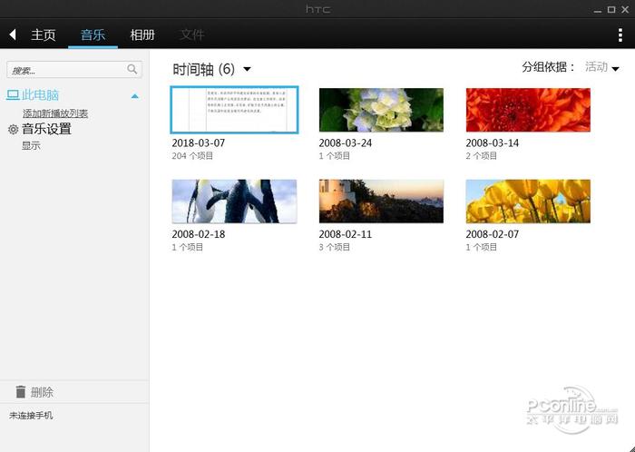Image resolution: width=635 pixels, height=452 pixels.
Task: Switch to the 主页 tab
Action: (44, 34)
